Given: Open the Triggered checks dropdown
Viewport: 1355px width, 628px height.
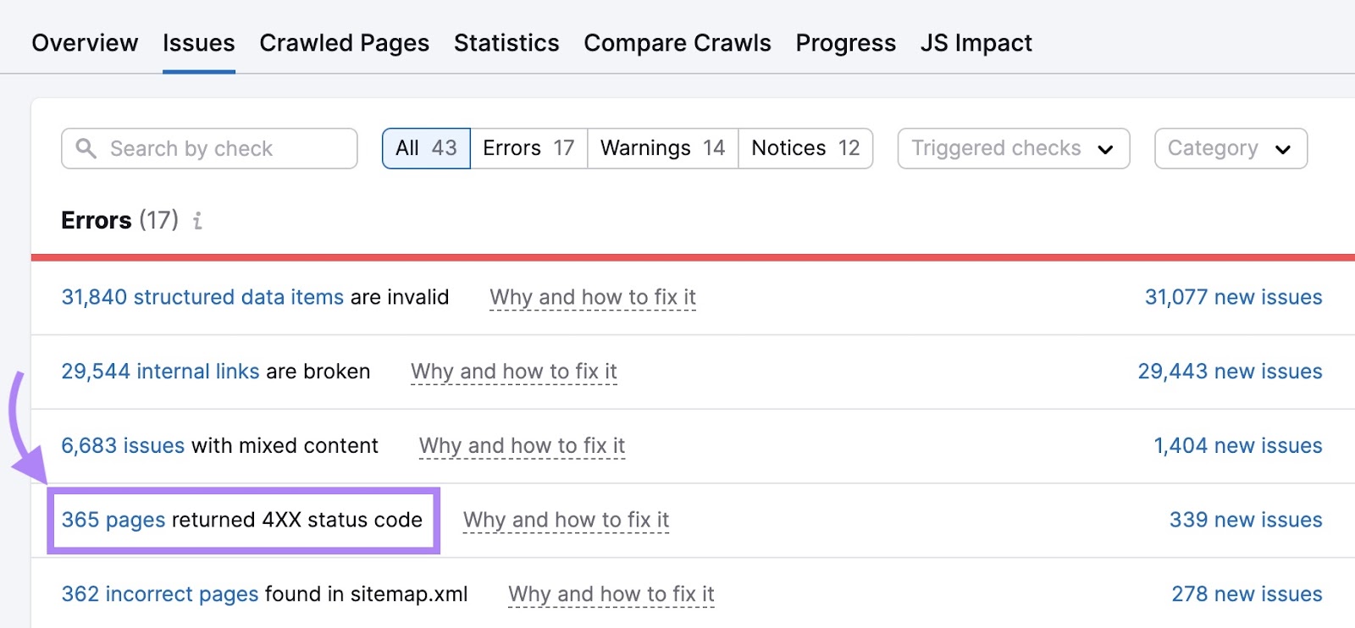Looking at the screenshot, I should (1013, 149).
